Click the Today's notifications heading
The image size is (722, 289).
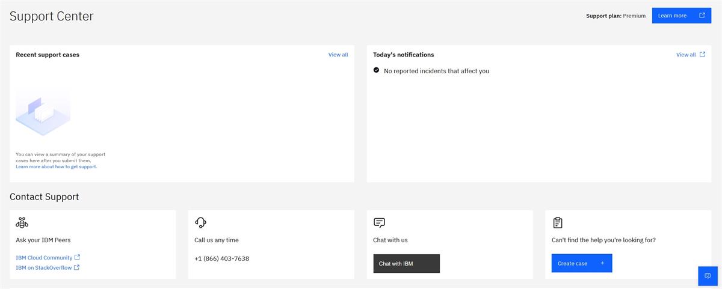pyautogui.click(x=403, y=55)
